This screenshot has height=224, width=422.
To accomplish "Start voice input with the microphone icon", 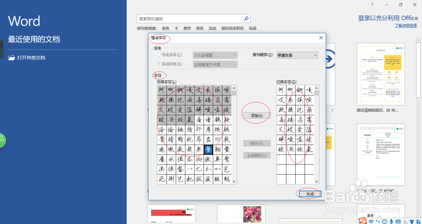I will pyautogui.click(x=391, y=221).
